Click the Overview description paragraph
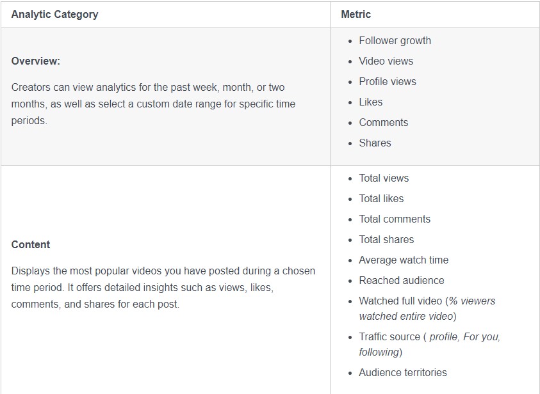Image resolution: width=540 pixels, height=394 pixels. click(154, 103)
